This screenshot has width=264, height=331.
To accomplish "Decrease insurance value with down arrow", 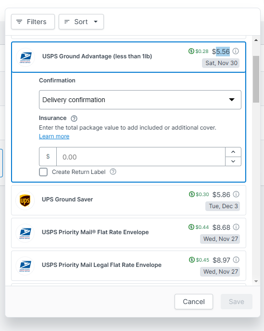I will point(233,161).
